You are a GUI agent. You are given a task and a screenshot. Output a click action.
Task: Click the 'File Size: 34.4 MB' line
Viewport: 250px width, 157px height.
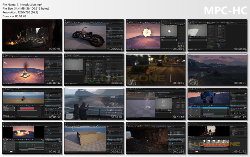[x=26, y=8]
